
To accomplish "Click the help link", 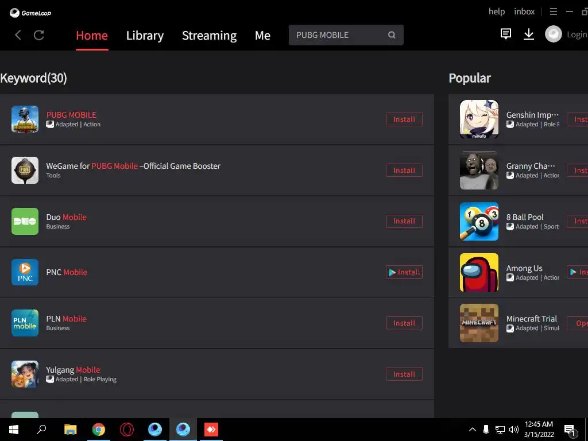I will pyautogui.click(x=497, y=11).
